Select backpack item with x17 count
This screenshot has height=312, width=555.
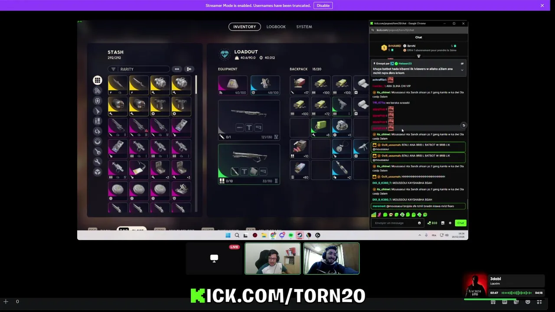point(300,85)
